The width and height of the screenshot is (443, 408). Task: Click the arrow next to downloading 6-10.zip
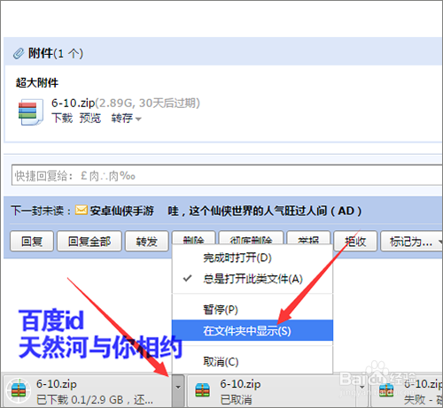[178, 390]
